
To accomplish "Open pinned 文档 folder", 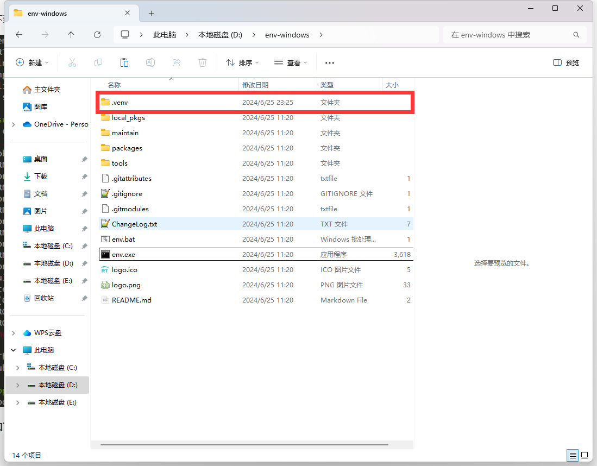I will pos(40,194).
